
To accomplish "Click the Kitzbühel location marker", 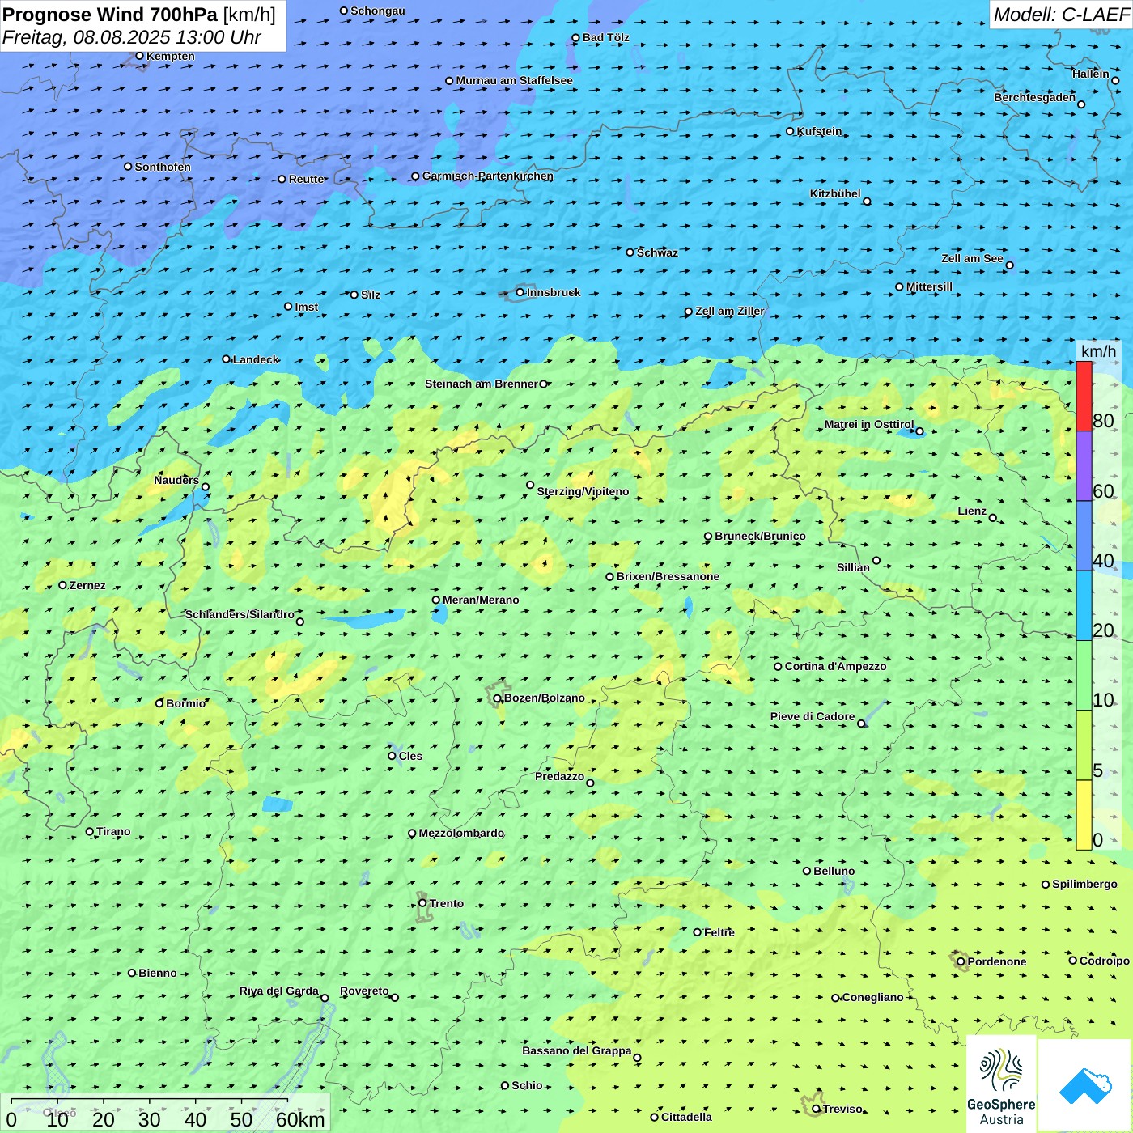I will point(867,202).
